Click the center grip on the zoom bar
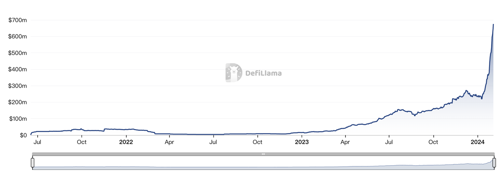Screen dimensions: 502x179 (x=264, y=154)
